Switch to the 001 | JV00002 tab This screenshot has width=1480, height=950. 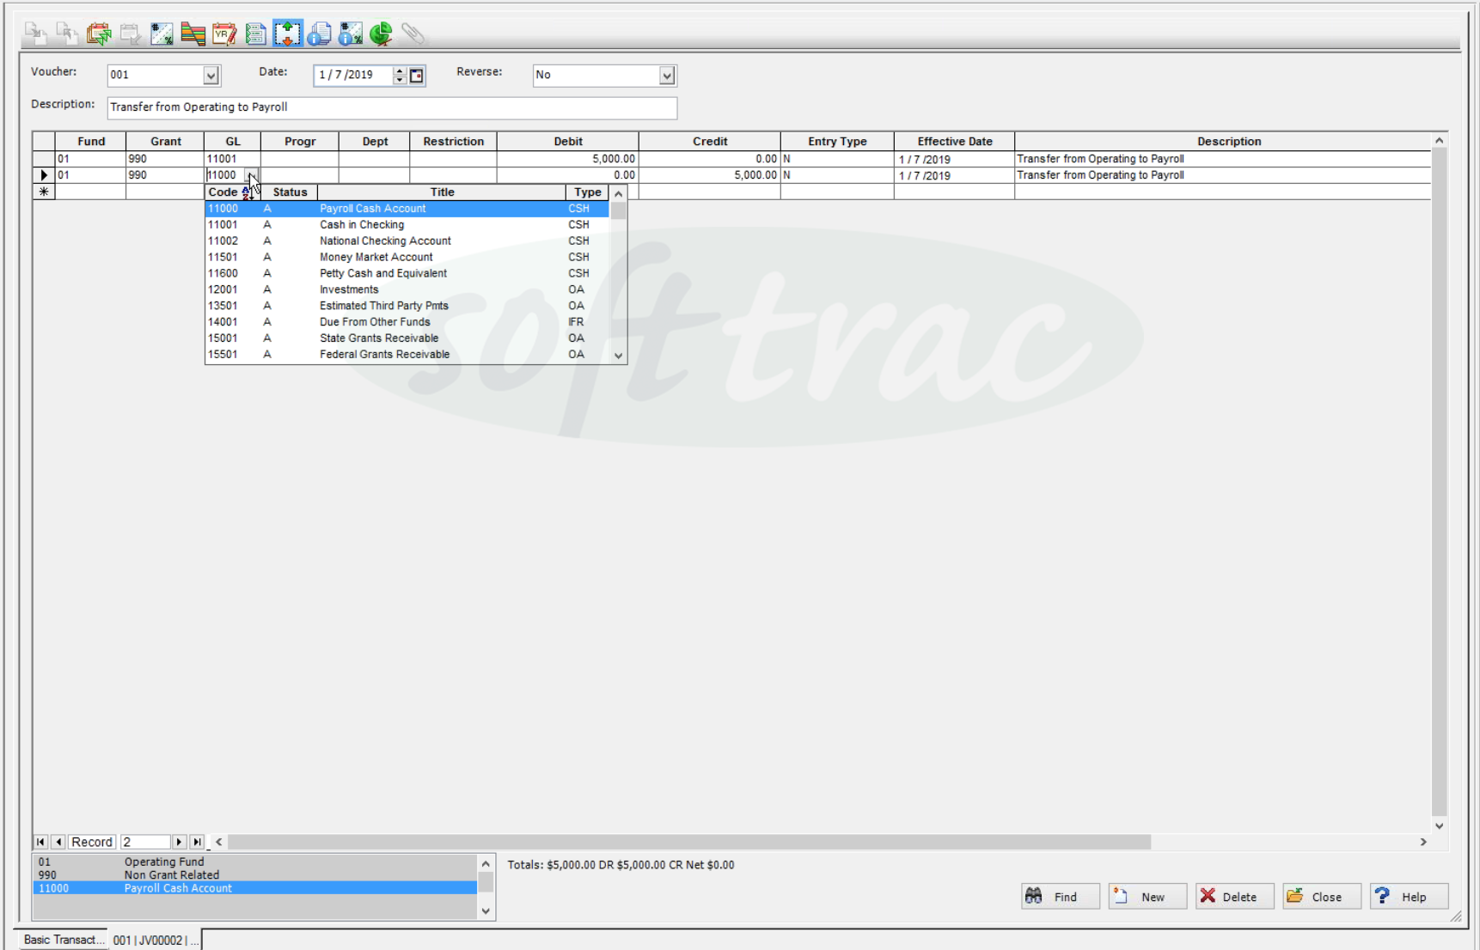pyautogui.click(x=156, y=941)
